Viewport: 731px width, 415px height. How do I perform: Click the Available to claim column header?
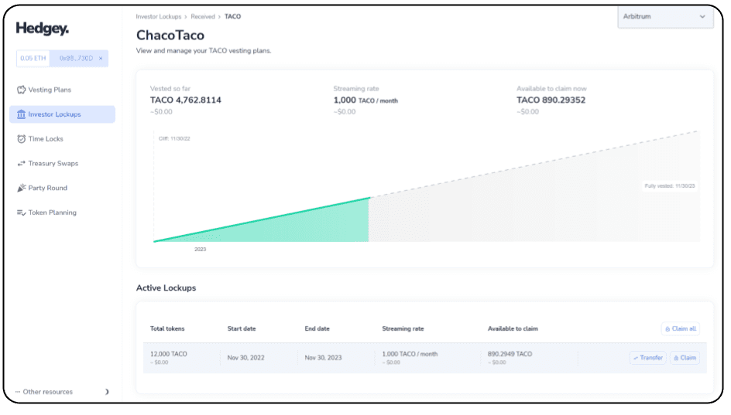tap(513, 329)
